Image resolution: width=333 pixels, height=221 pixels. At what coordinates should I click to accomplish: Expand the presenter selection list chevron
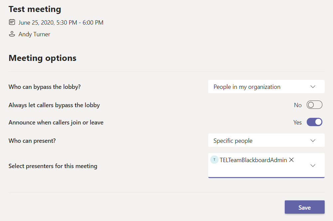click(313, 165)
